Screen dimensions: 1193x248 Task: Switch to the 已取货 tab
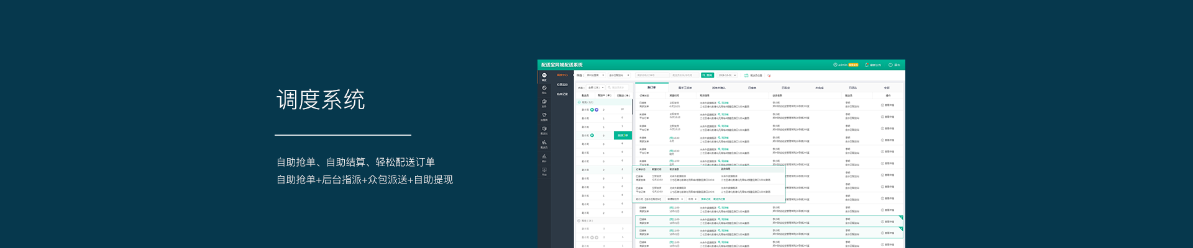[x=785, y=87]
